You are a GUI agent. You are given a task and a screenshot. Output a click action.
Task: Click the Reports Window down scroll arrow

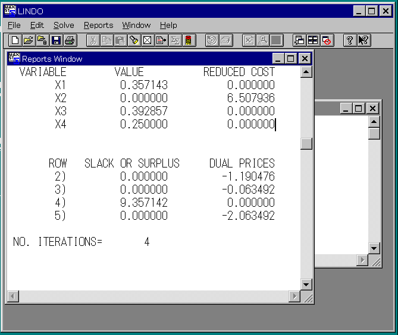pyautogui.click(x=306, y=285)
